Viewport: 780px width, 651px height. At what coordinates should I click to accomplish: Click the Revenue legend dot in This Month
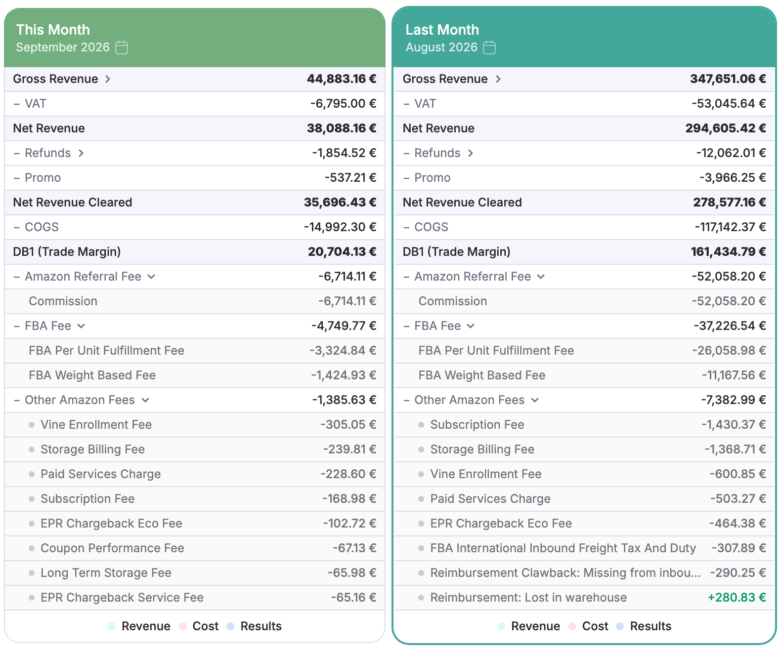coord(112,626)
